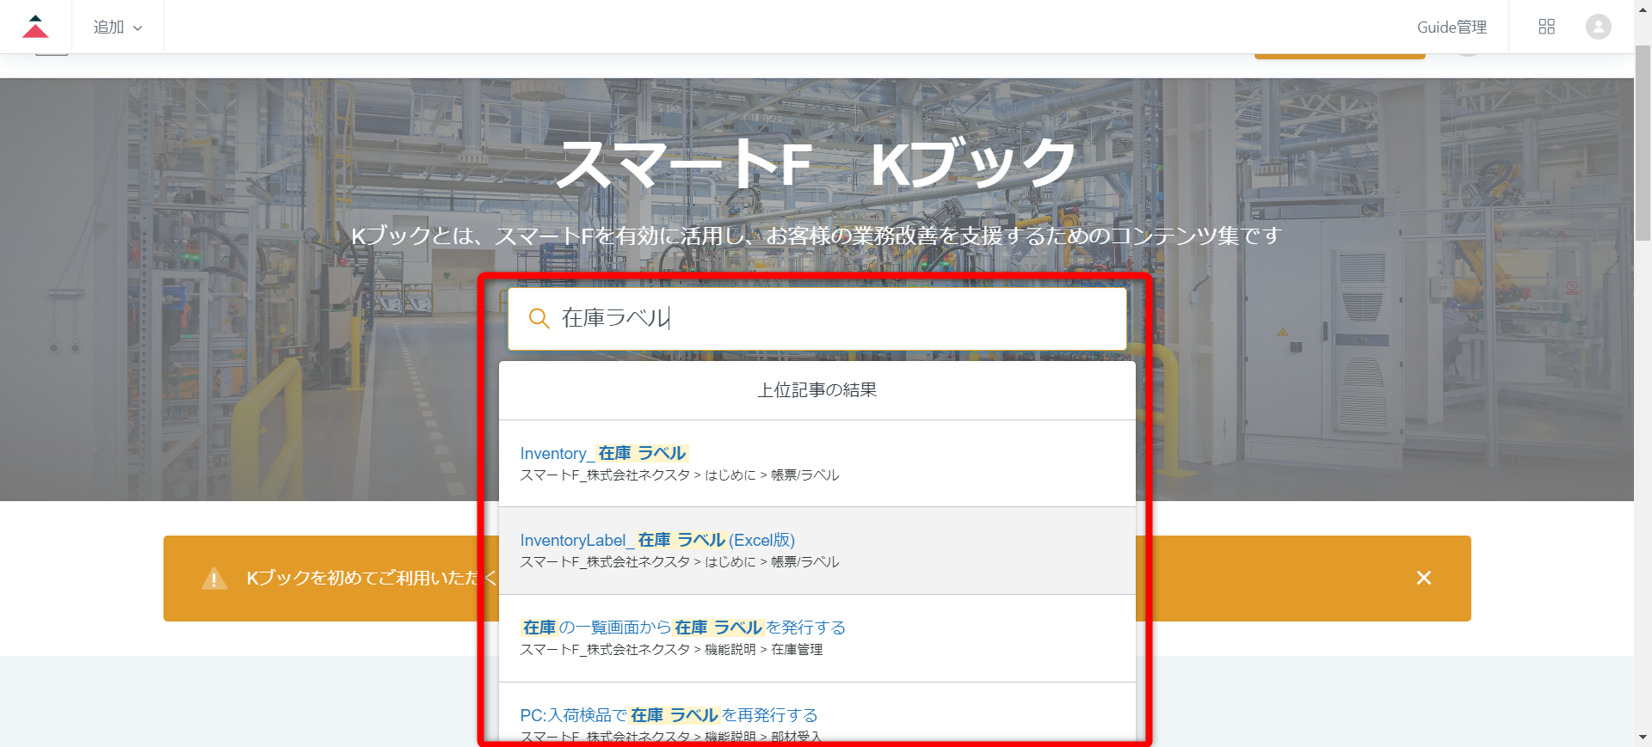Choose PC:入荷検品で在庫ラベルを再発行する result
Viewport: 1652px width, 747px height.
tap(669, 715)
